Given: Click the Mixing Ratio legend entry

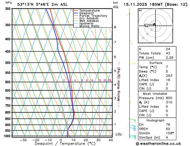Looking at the screenshot, I should pos(87,26).
